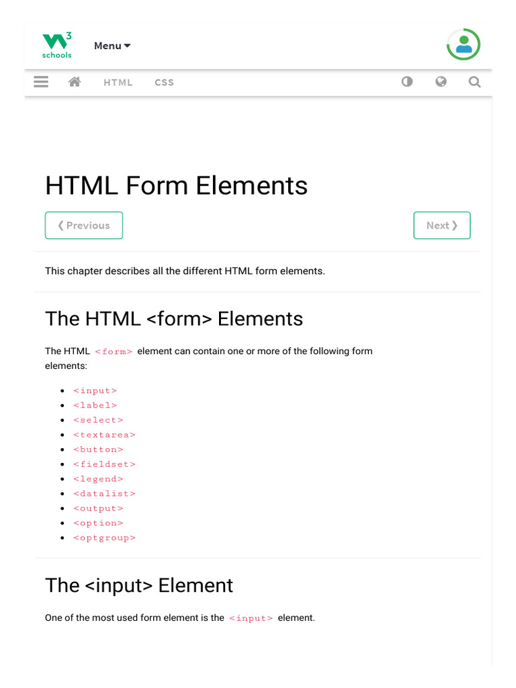Open the user profile icon
The height and width of the screenshot is (688, 516).
point(464,45)
